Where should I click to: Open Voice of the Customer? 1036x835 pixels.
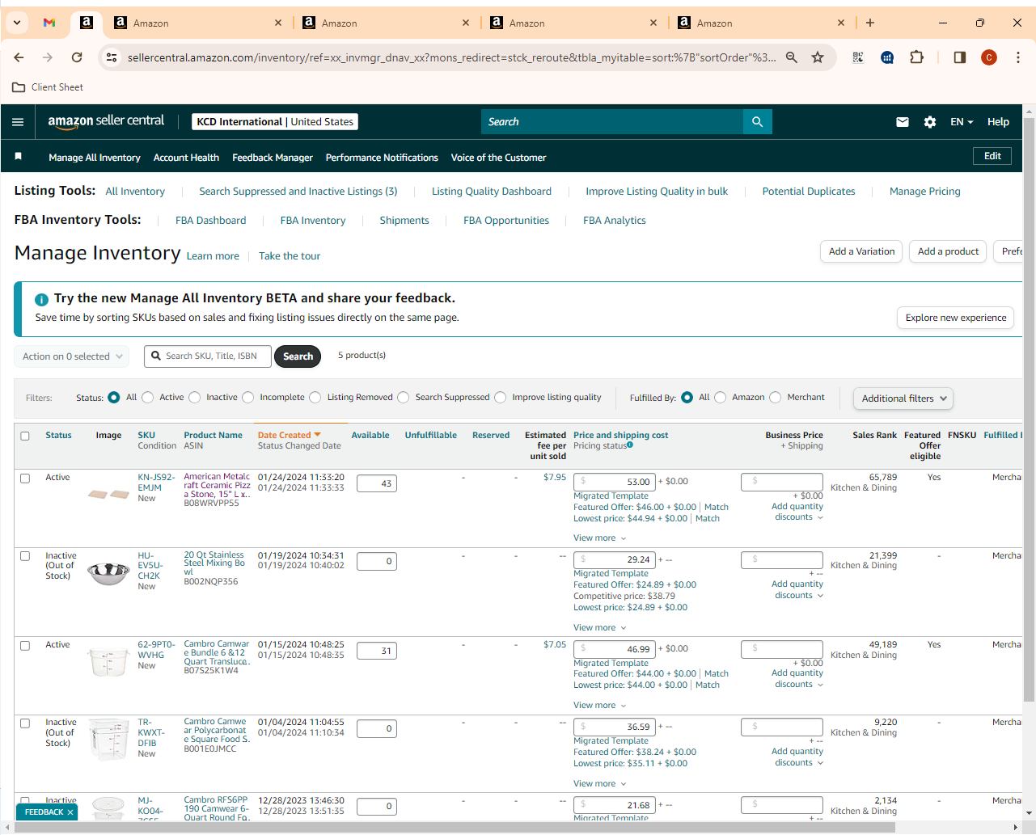coord(498,158)
